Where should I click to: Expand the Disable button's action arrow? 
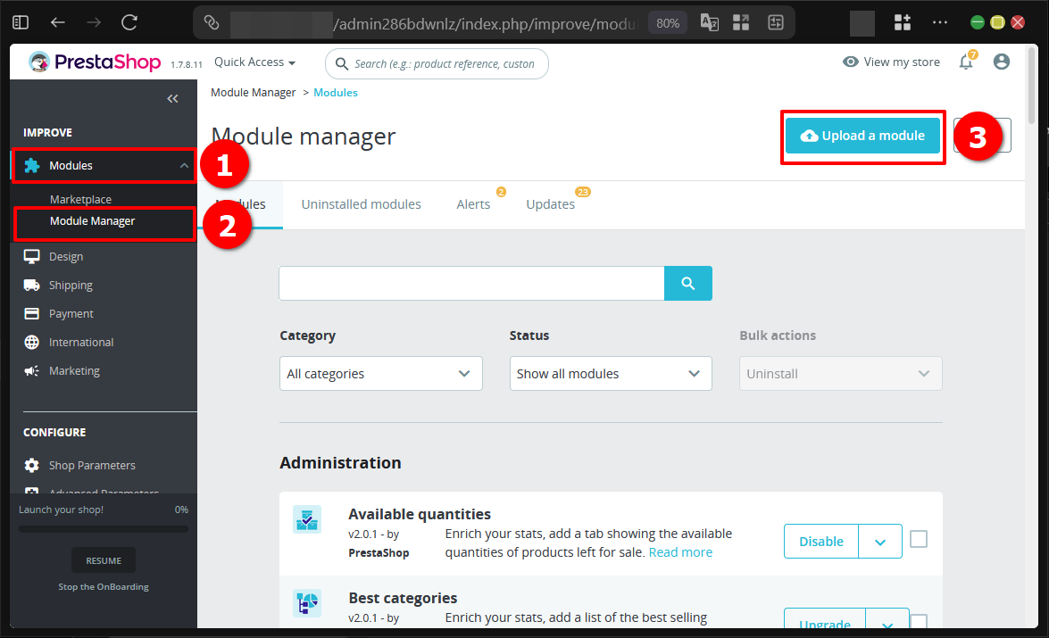pos(879,541)
